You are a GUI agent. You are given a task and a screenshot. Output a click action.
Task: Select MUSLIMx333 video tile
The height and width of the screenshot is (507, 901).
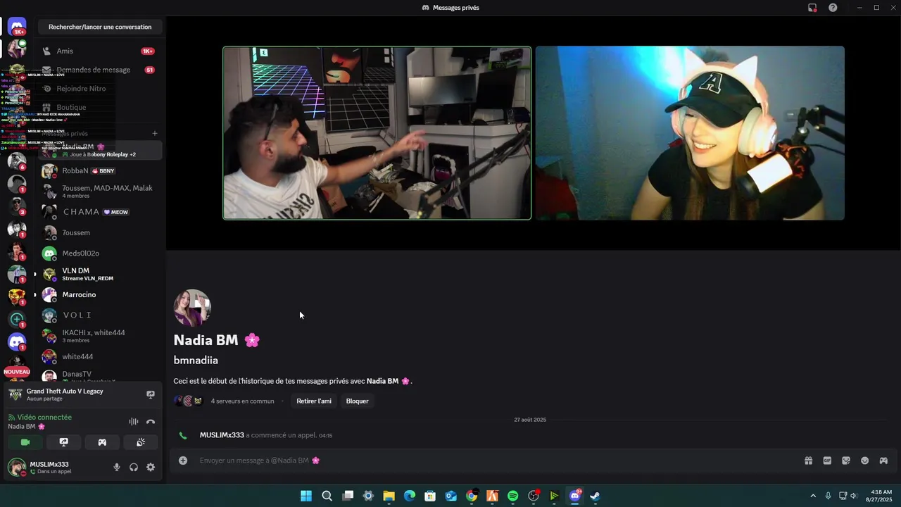pos(377,133)
